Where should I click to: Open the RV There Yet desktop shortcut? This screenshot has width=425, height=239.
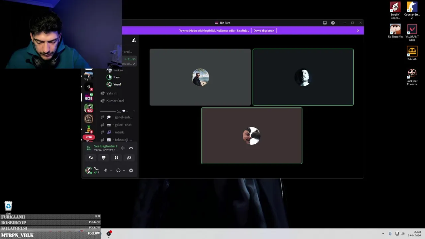click(395, 31)
